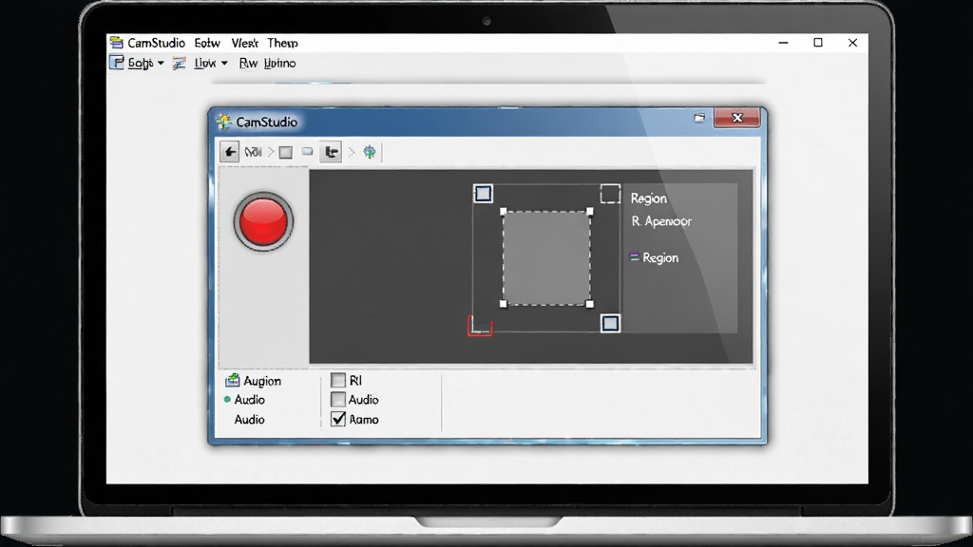Click the Eohs toolbar icon
973x547 pixels.
click(x=117, y=63)
